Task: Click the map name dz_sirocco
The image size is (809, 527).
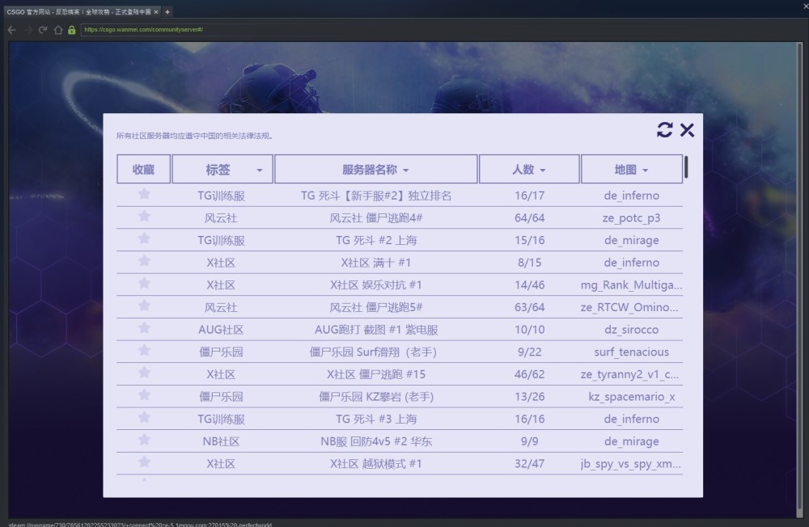Action: pos(632,330)
